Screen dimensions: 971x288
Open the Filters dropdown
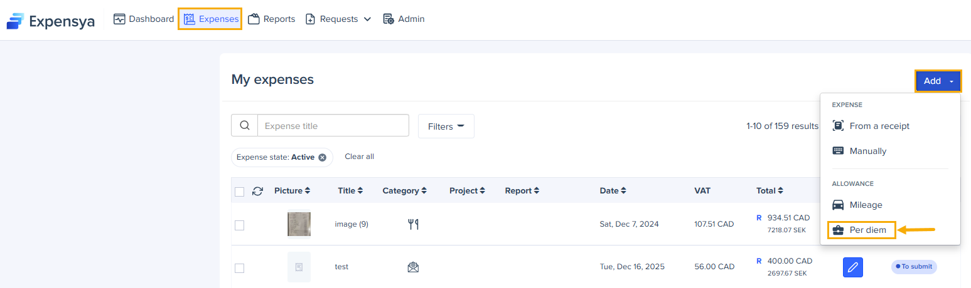click(x=446, y=126)
